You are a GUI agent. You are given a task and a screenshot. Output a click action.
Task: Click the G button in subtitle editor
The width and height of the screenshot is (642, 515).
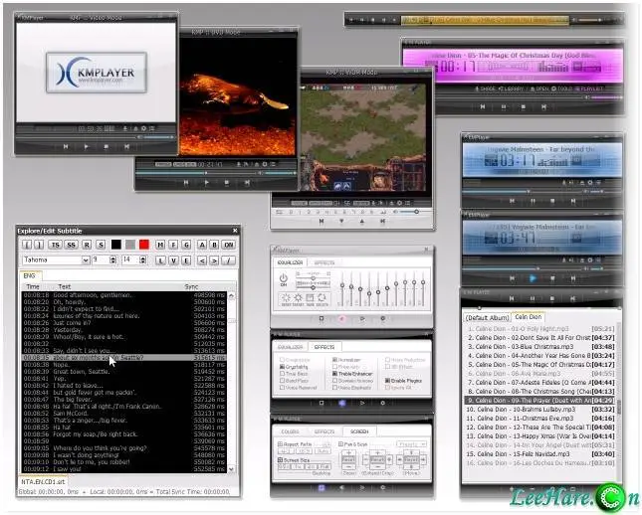[186, 245]
